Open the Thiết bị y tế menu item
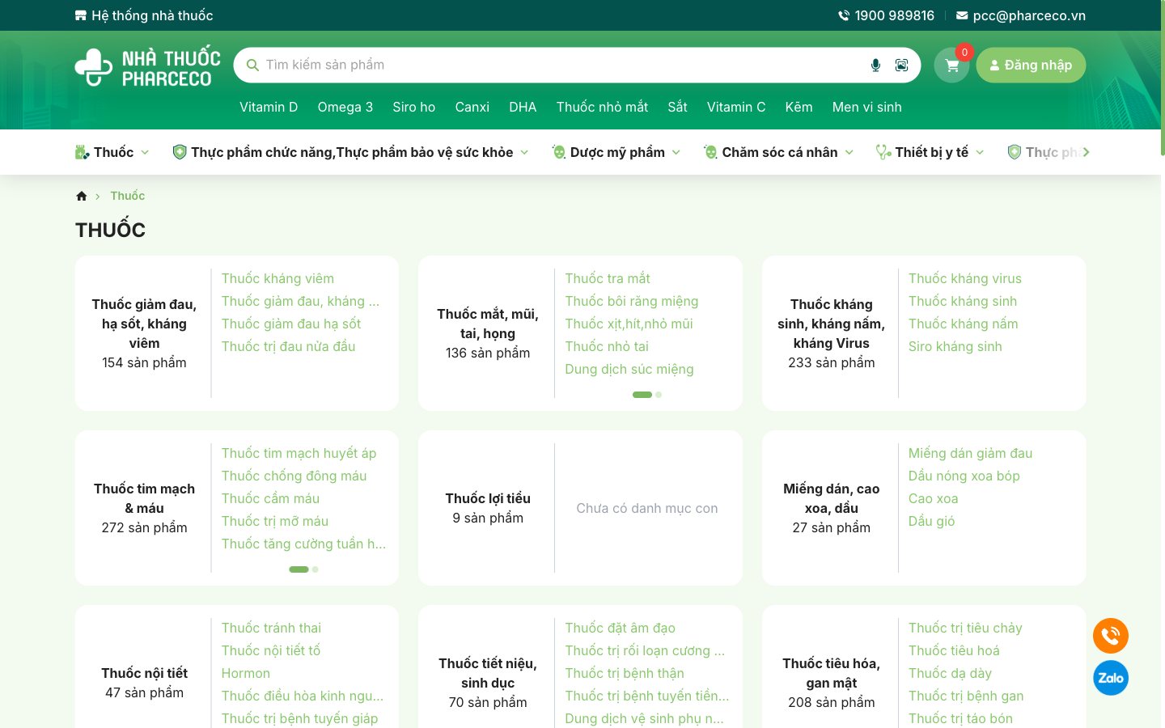The height and width of the screenshot is (728, 1165). (932, 152)
